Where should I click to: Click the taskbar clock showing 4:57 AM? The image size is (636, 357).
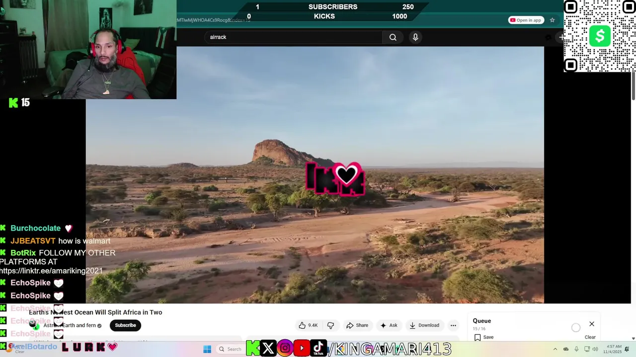613,349
